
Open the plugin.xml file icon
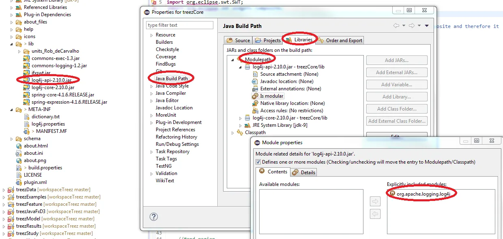point(19,182)
